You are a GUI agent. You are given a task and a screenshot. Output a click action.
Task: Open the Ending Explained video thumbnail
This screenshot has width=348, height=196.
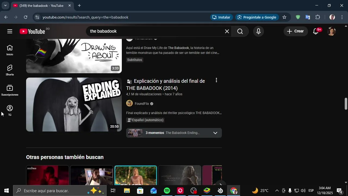tap(74, 105)
